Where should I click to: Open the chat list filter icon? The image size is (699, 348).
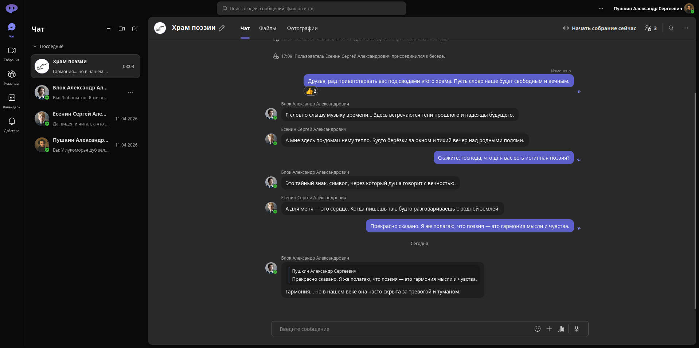108,29
